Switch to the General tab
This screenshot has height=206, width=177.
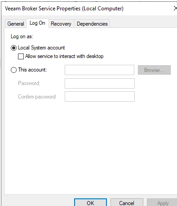click(x=16, y=24)
